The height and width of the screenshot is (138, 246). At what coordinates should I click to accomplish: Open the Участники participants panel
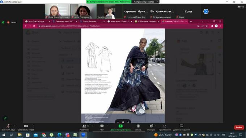[x=84, y=128]
